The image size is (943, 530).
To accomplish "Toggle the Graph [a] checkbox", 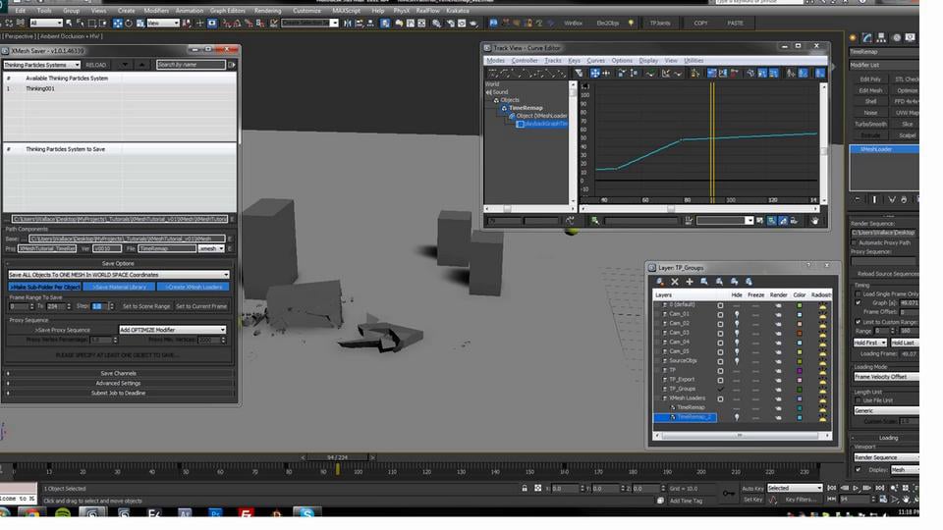I will click(859, 303).
